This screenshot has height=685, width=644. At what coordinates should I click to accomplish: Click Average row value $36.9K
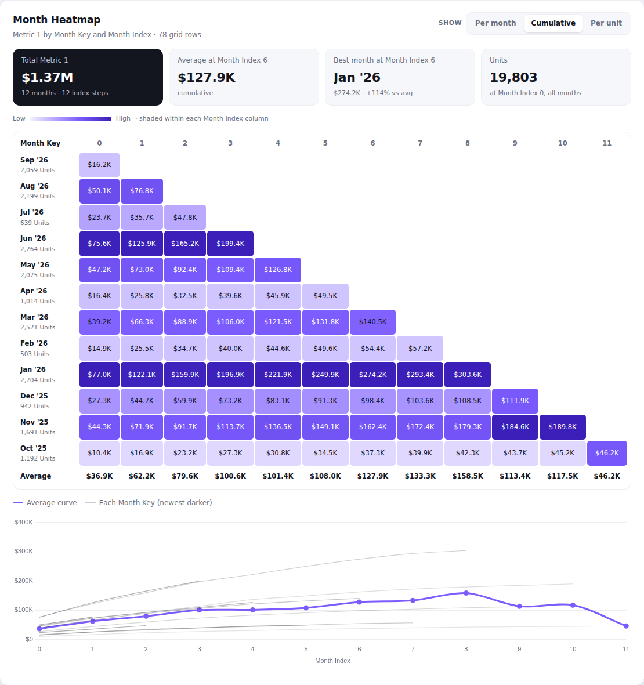100,476
